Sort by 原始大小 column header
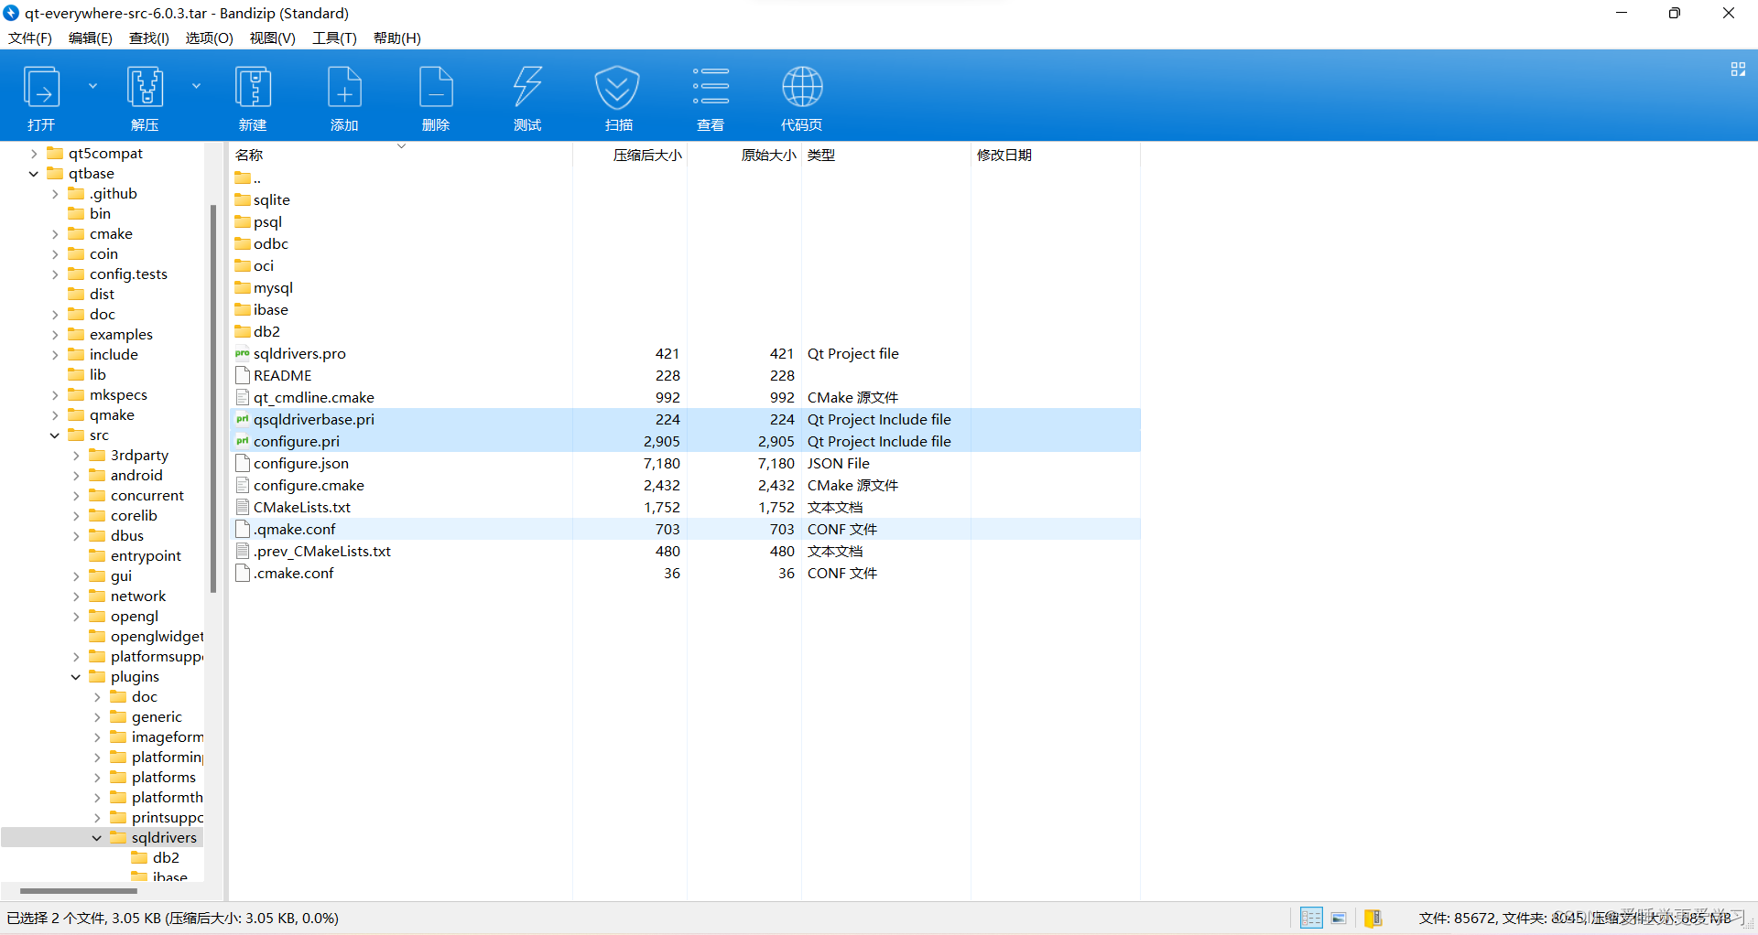 point(744,155)
